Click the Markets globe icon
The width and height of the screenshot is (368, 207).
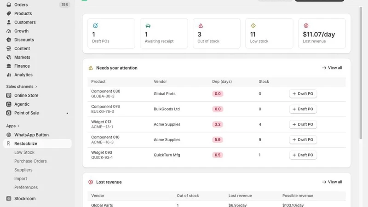point(9,57)
